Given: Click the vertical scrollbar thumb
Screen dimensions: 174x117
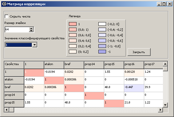Looking at the screenshot, I should pos(165,69).
